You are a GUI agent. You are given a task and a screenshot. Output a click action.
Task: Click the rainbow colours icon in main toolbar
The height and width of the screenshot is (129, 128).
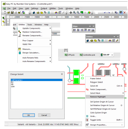point(56,12)
